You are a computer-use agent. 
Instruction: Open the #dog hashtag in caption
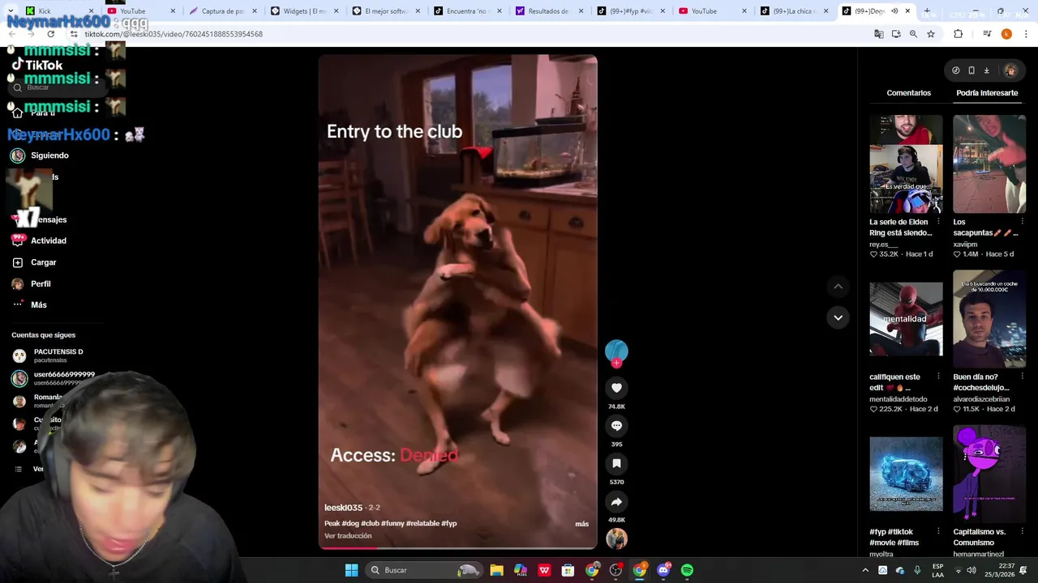coord(350,524)
